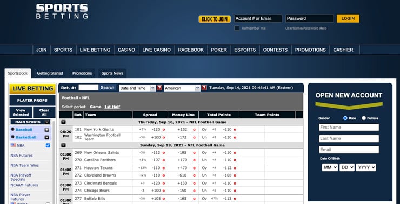The height and width of the screenshot is (204, 400).
Task: Click the Sports Betting logo
Action: (62, 11)
